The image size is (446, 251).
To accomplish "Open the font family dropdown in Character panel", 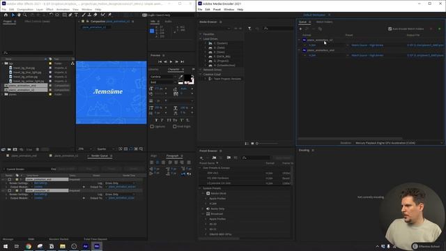I will pos(162,77).
